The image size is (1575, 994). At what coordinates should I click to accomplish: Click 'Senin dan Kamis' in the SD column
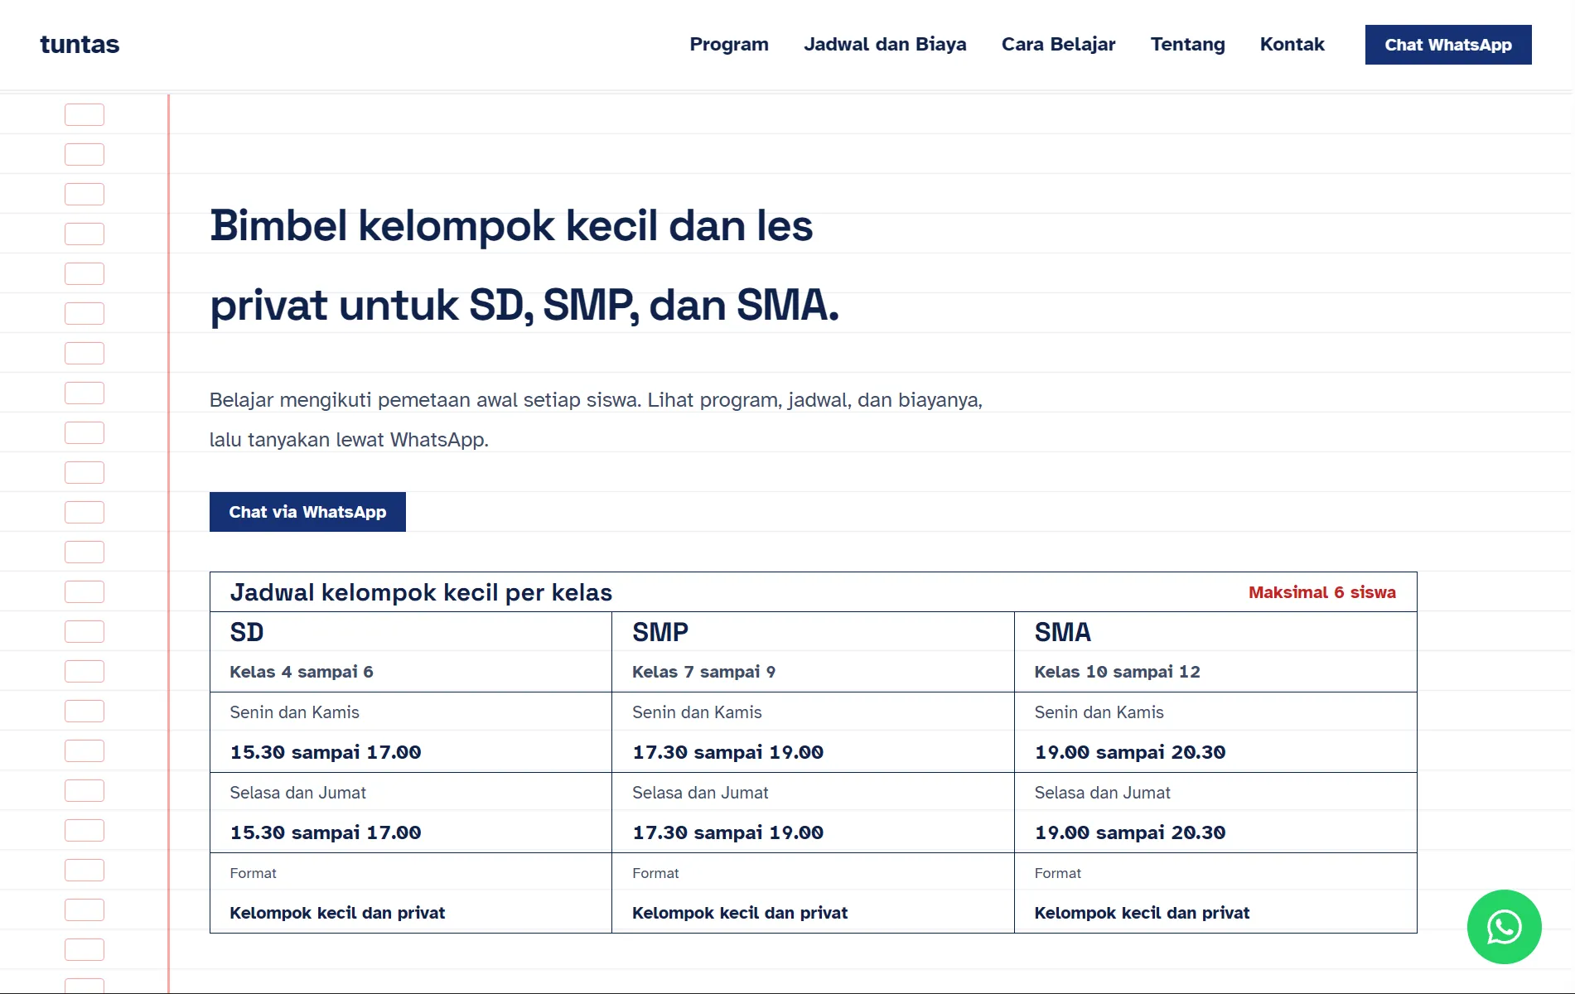click(295, 712)
